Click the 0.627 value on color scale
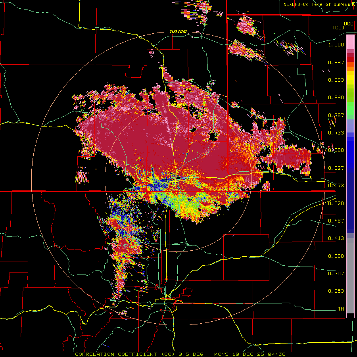 point(336,168)
